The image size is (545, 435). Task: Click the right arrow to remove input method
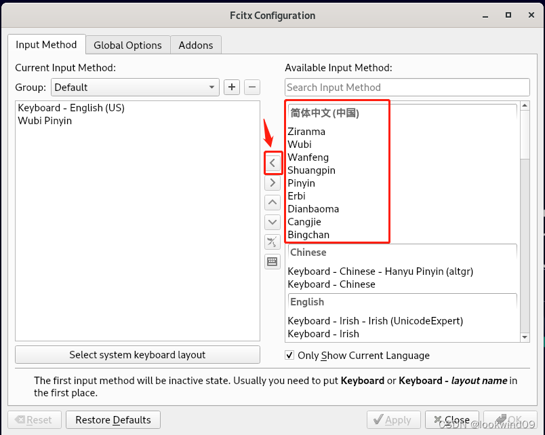pos(272,183)
